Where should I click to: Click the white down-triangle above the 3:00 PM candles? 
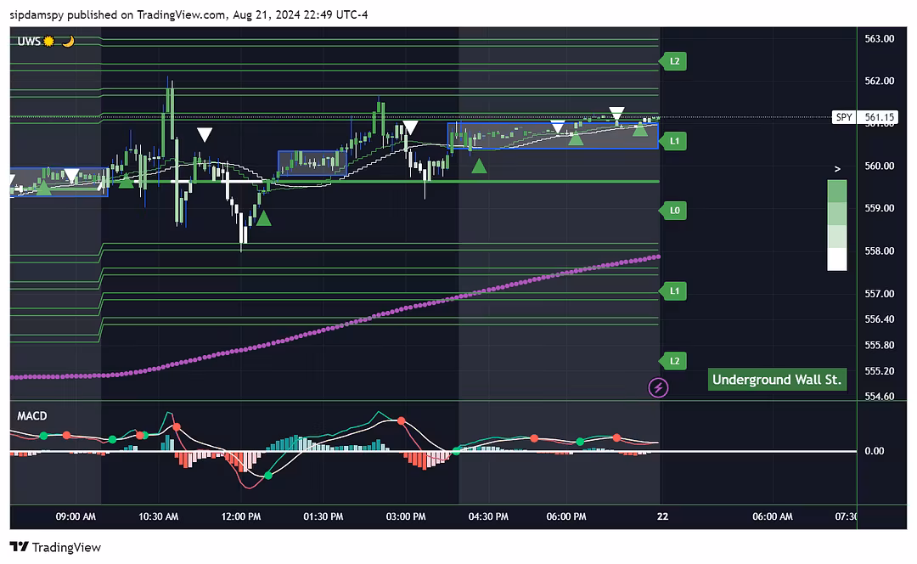pyautogui.click(x=410, y=127)
